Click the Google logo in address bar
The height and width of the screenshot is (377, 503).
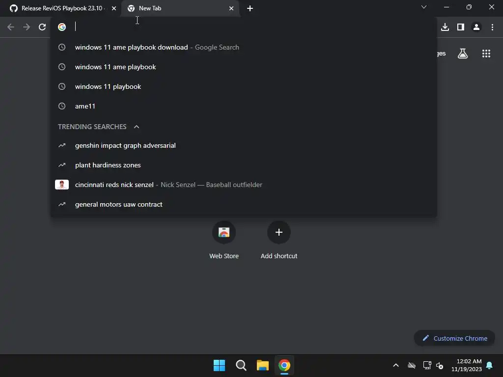click(x=62, y=27)
